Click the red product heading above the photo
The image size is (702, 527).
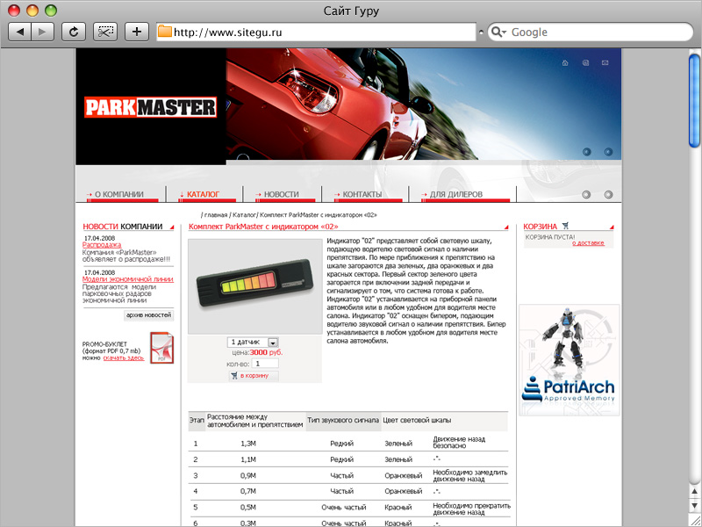pyautogui.click(x=263, y=227)
